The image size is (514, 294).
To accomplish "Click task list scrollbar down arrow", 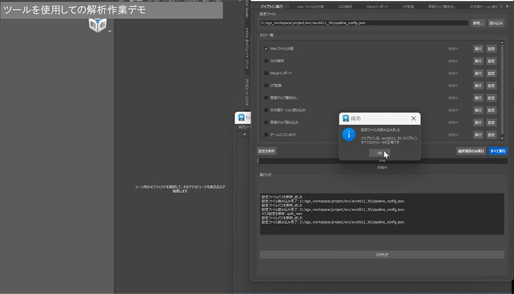I will click(502, 139).
